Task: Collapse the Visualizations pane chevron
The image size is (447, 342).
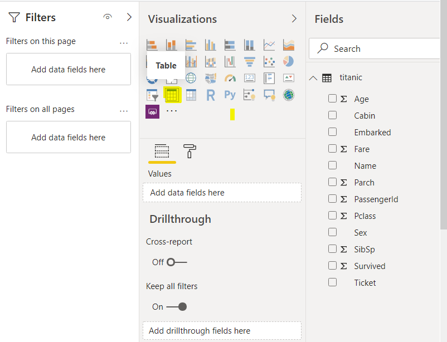Action: 294,19
